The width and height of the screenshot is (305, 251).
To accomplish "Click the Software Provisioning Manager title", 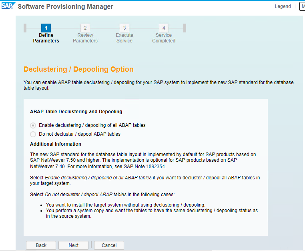I will click(65, 7).
